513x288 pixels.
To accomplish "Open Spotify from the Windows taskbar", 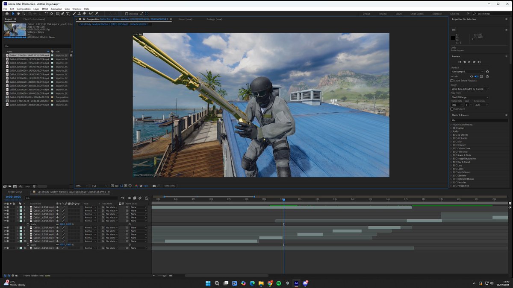I will tap(278, 283).
